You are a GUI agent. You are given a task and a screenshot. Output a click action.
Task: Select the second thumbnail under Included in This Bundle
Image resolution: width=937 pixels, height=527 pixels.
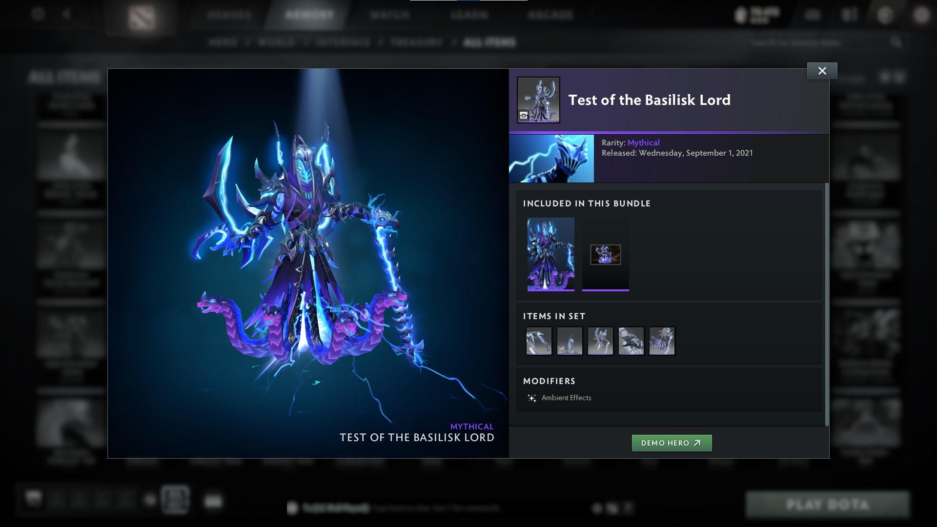605,254
